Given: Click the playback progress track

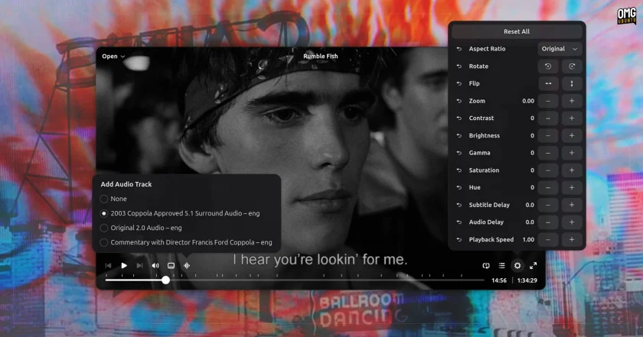Looking at the screenshot, I should click(x=295, y=280).
